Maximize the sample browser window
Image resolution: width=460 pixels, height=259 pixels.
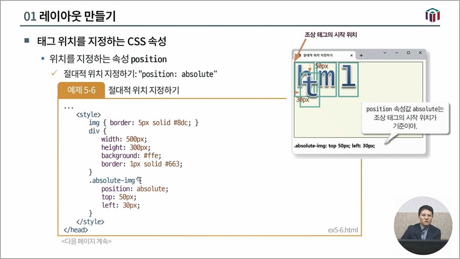409,53
